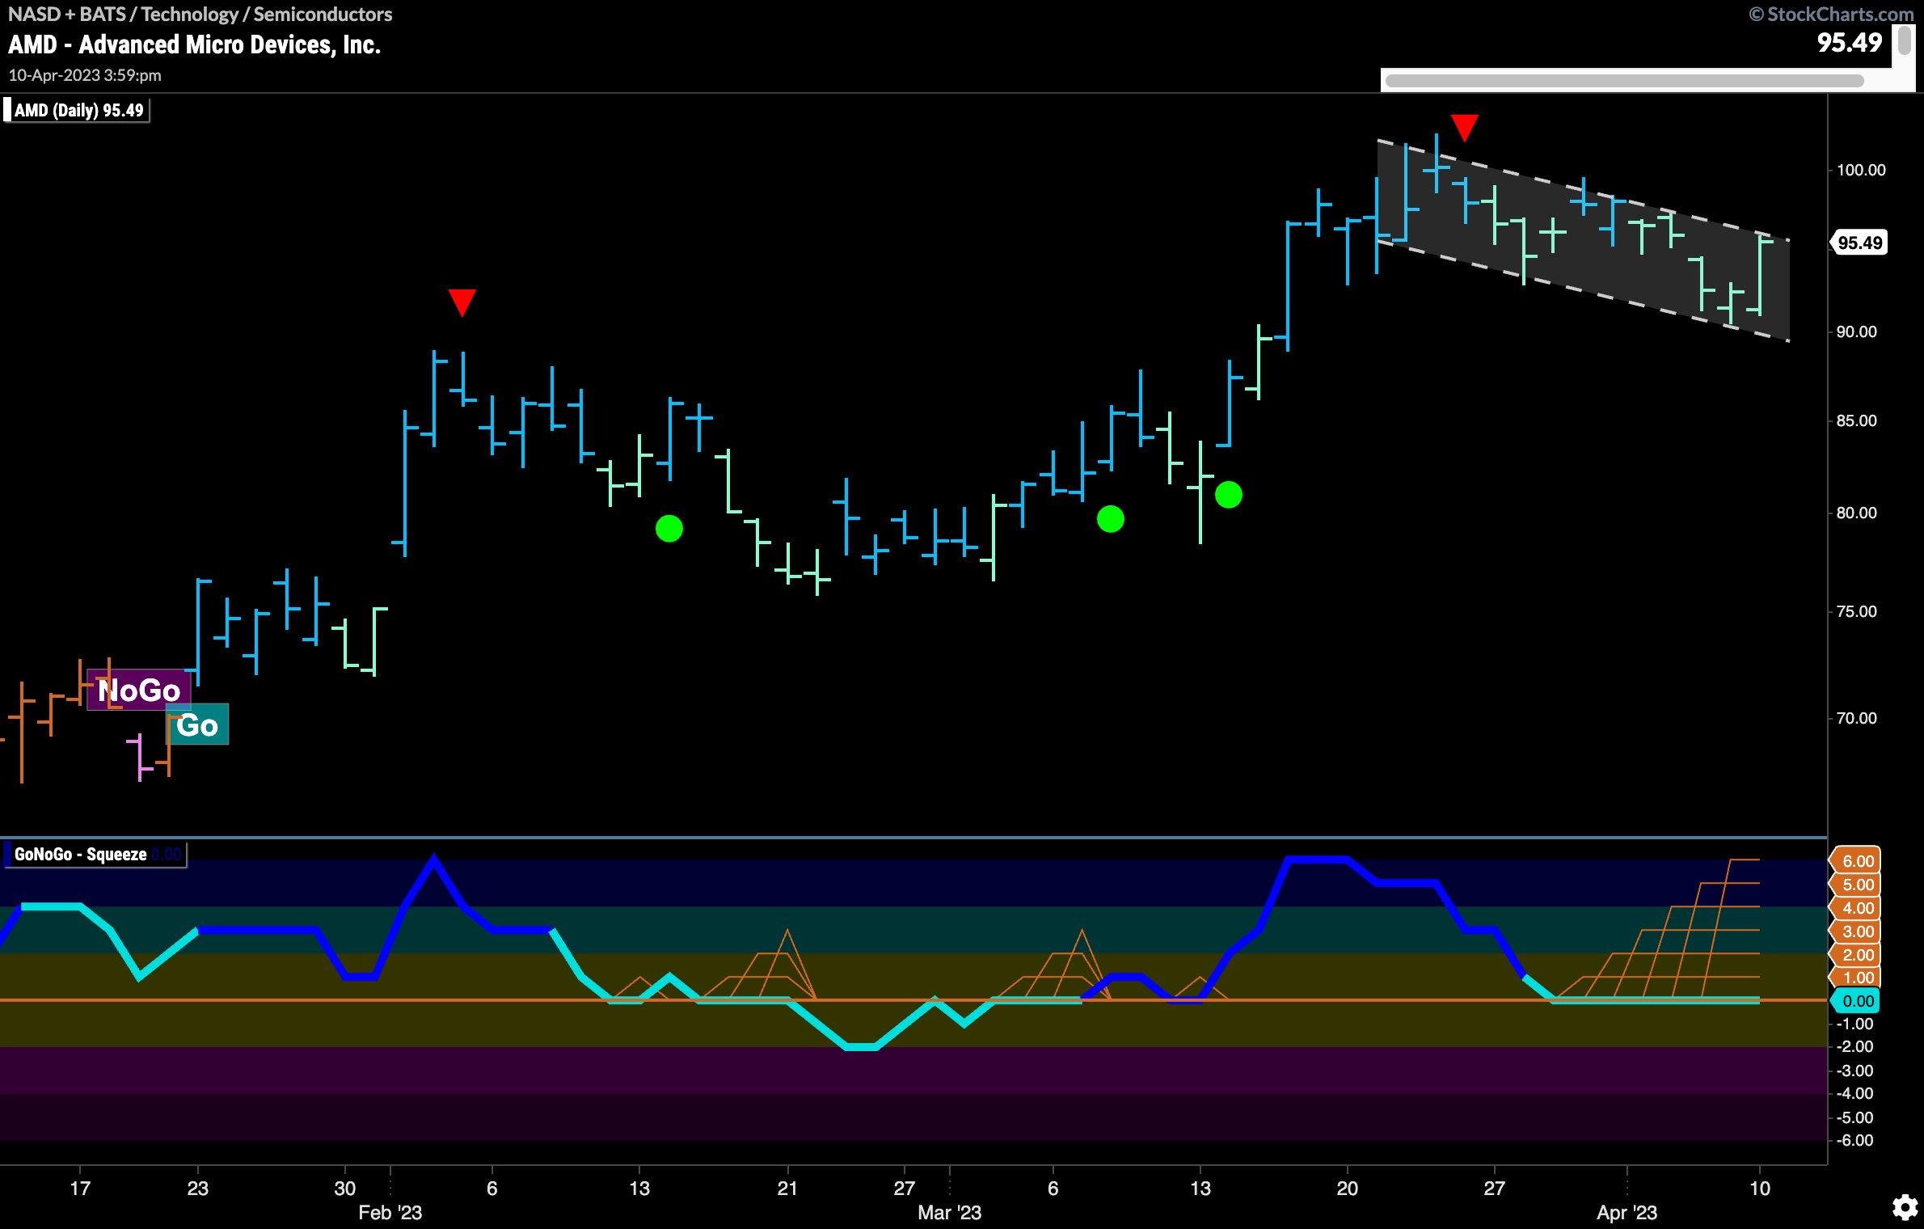Click the date label 17 on time axis
This screenshot has height=1229, width=1924.
pyautogui.click(x=80, y=1188)
